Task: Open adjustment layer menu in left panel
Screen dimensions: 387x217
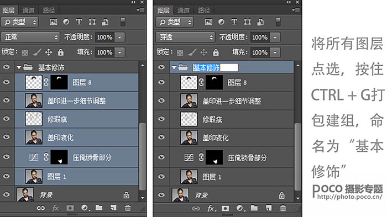Action: (x=85, y=208)
